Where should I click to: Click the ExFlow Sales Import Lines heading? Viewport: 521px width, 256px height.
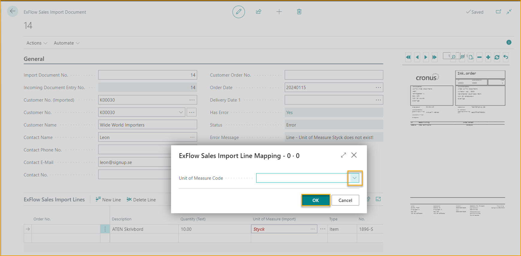click(x=54, y=200)
